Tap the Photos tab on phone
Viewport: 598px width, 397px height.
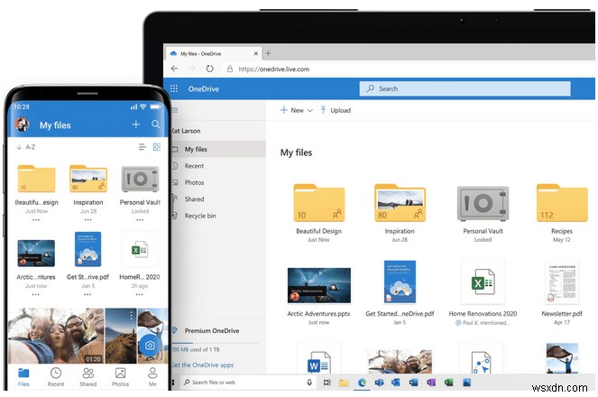pos(120,377)
